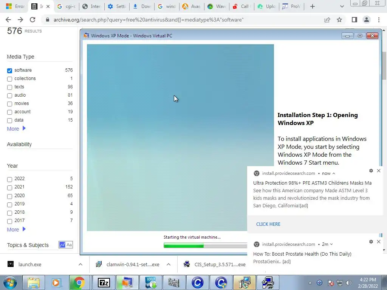Check the audio media type filter
Screen dimensions: 387x290
pyautogui.click(x=9, y=96)
